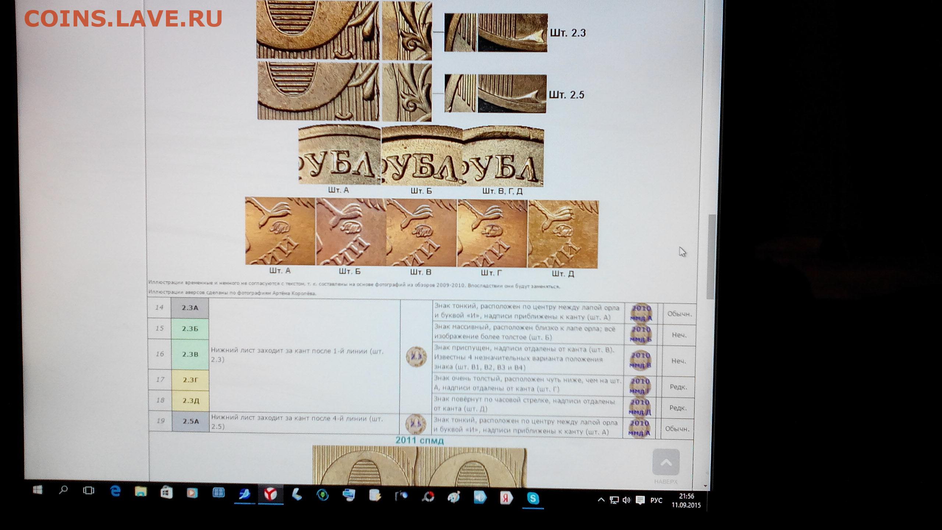Click the network icon in system tray
This screenshot has width=942, height=530.
coord(614,500)
